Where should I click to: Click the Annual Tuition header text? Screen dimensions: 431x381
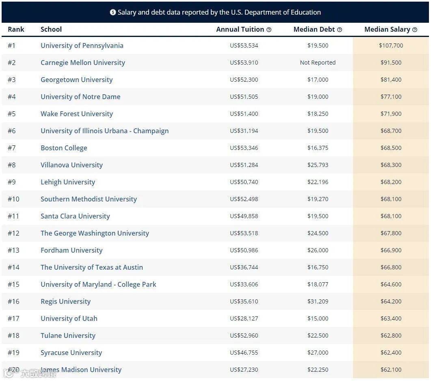(x=240, y=29)
